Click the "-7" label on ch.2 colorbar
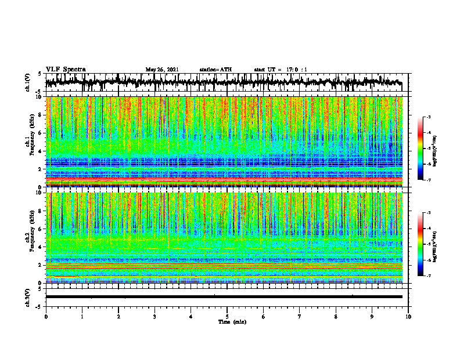Image resolution: width=460 pixels, height=355 pixels. [x=429, y=276]
